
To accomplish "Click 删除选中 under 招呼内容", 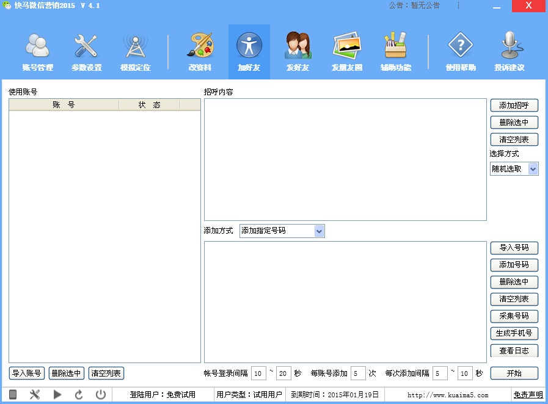I will 514,123.
